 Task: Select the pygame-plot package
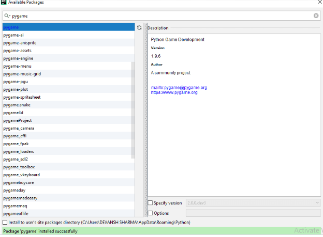pyautogui.click(x=69, y=89)
